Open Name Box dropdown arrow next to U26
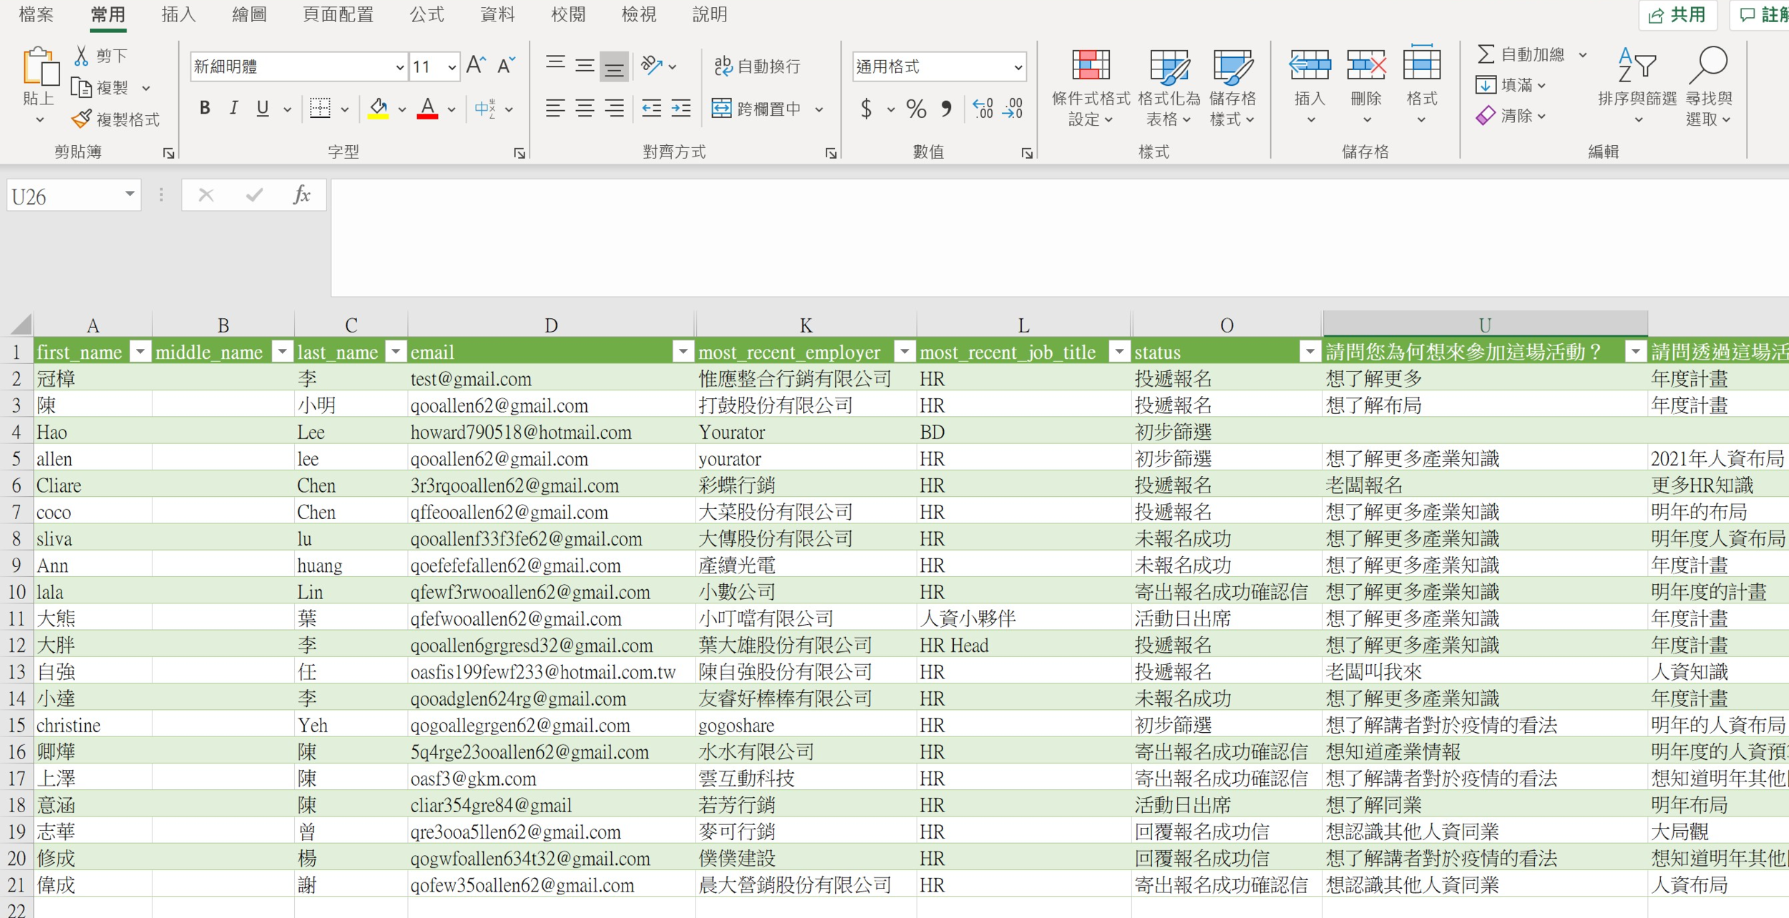 (x=130, y=194)
